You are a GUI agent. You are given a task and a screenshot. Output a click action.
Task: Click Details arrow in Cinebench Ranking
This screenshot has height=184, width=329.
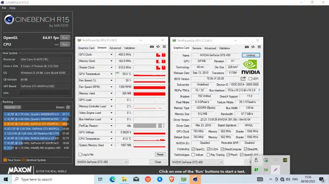click(x=68, y=107)
